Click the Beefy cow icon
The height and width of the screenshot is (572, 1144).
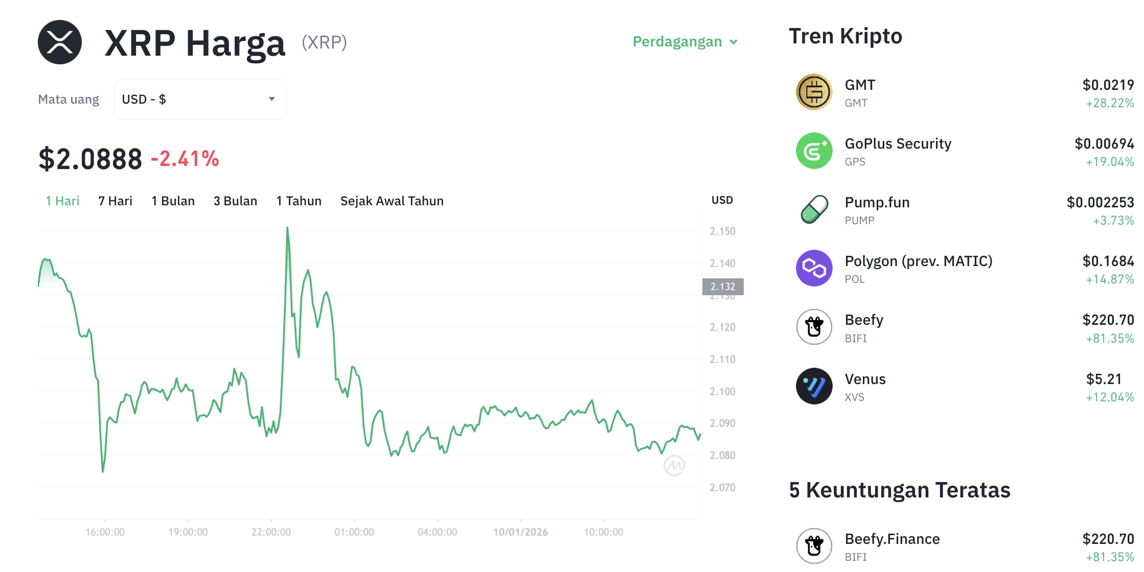[x=814, y=327]
